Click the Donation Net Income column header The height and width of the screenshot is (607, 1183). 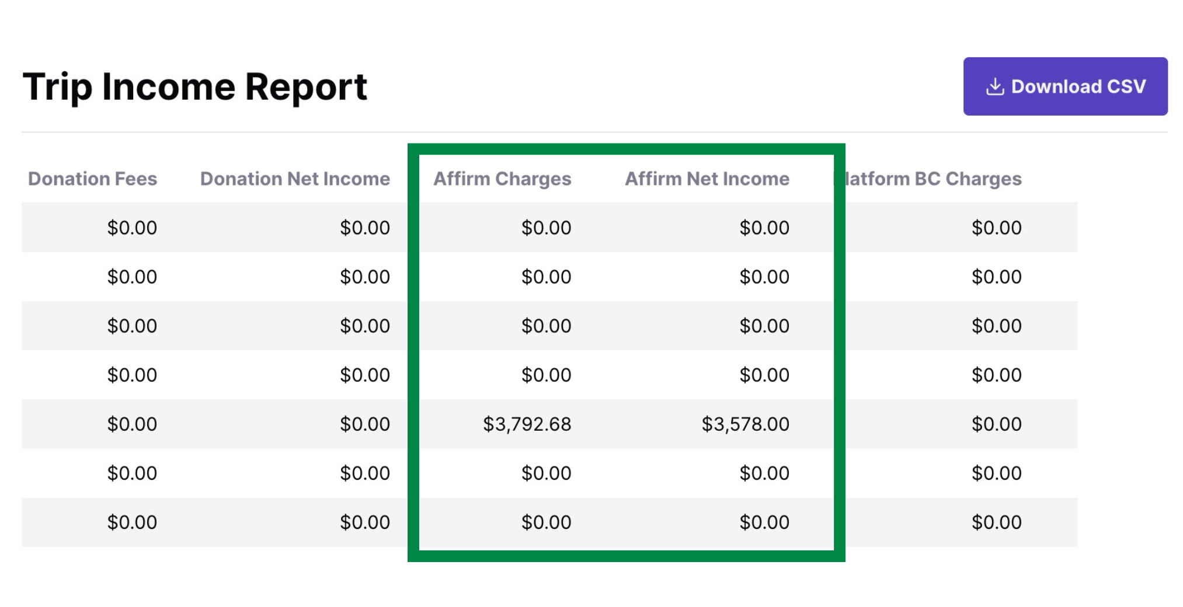295,179
